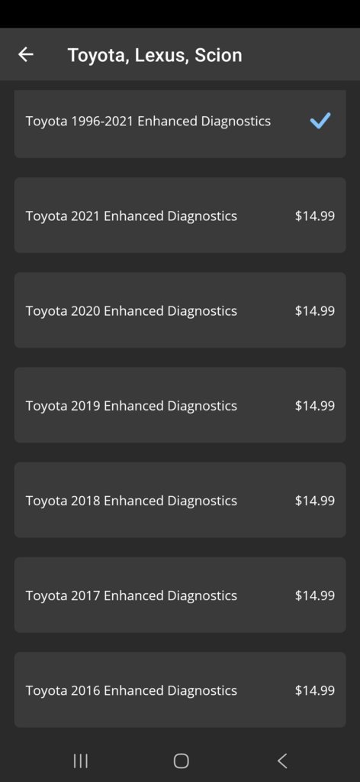This screenshot has height=782, width=360.
Task: Tap $14.99 price for Toyota 2016
Action: (315, 690)
